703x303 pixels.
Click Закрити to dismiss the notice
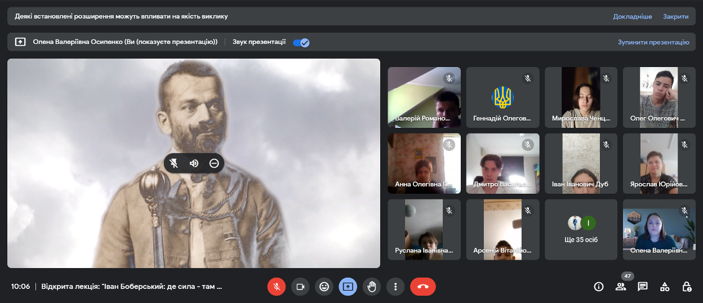675,16
